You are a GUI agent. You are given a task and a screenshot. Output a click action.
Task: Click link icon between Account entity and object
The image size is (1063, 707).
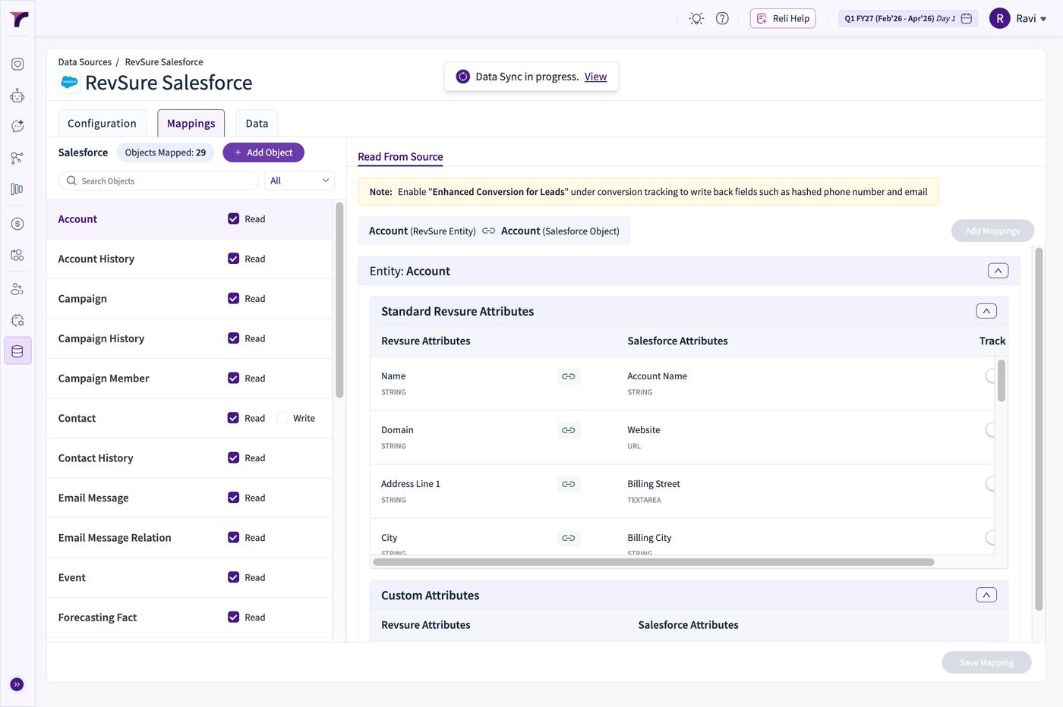tap(488, 231)
